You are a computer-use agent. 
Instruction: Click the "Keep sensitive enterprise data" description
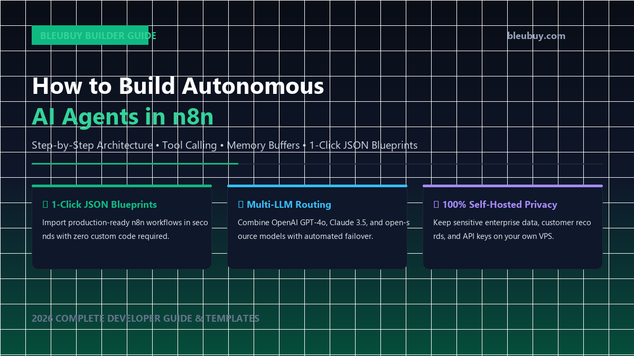[x=512, y=229]
